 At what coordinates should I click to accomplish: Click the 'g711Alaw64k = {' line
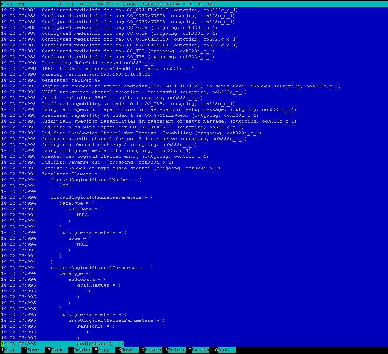click(x=99, y=285)
